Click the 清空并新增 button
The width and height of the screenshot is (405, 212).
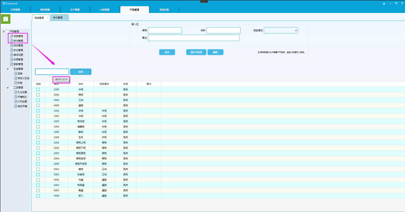coord(196,52)
